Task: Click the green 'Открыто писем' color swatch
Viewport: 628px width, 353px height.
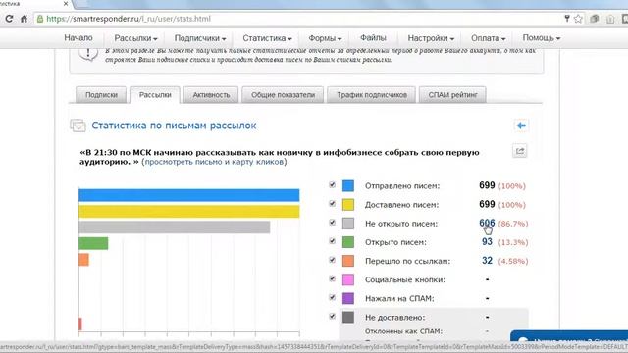Action: [348, 242]
